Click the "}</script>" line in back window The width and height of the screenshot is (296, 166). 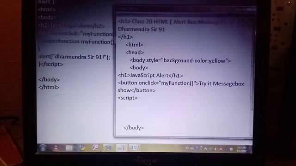50,65
